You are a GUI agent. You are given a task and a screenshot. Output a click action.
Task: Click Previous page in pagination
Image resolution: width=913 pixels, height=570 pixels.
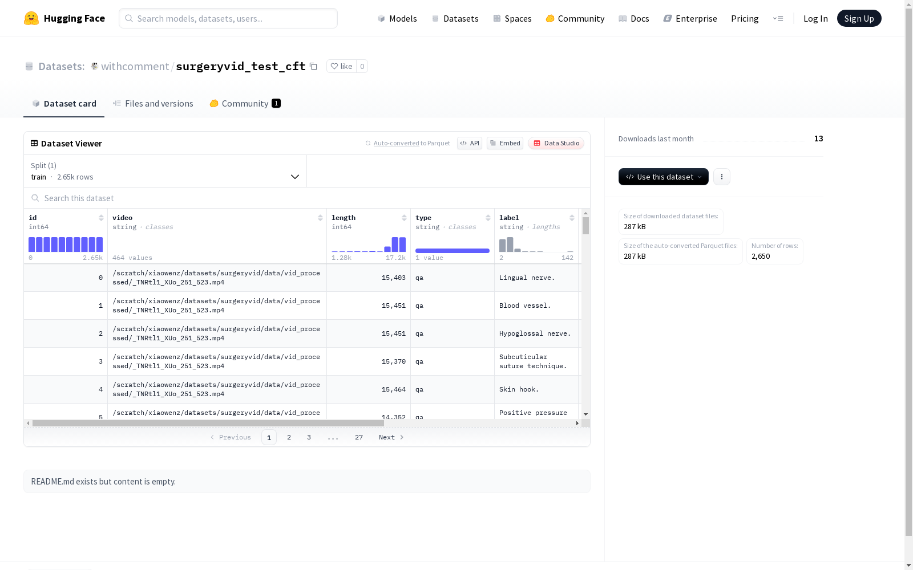pyautogui.click(x=231, y=437)
